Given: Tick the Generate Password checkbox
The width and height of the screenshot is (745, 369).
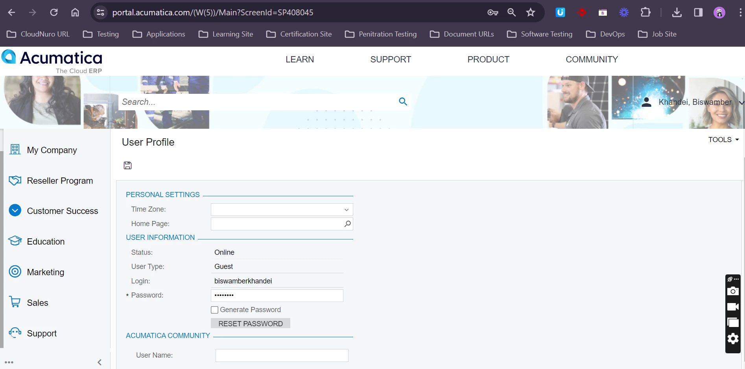Looking at the screenshot, I should click(x=214, y=310).
